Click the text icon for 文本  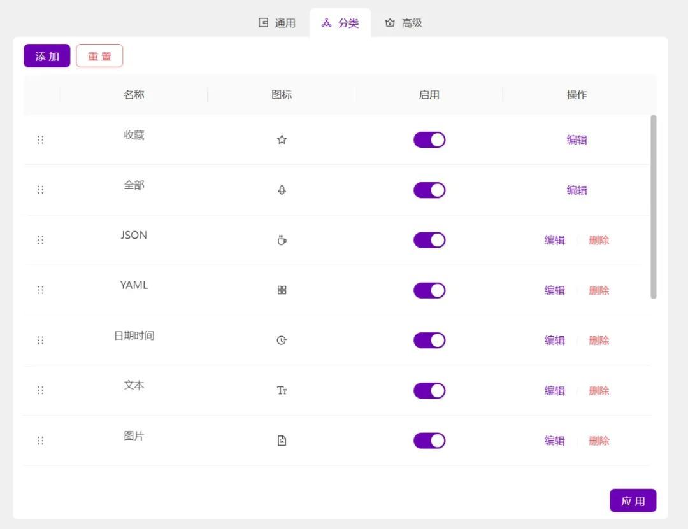(x=282, y=391)
